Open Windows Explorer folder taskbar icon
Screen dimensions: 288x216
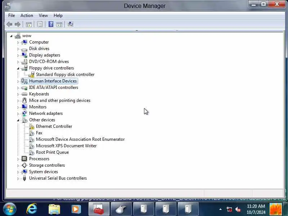coord(54,210)
